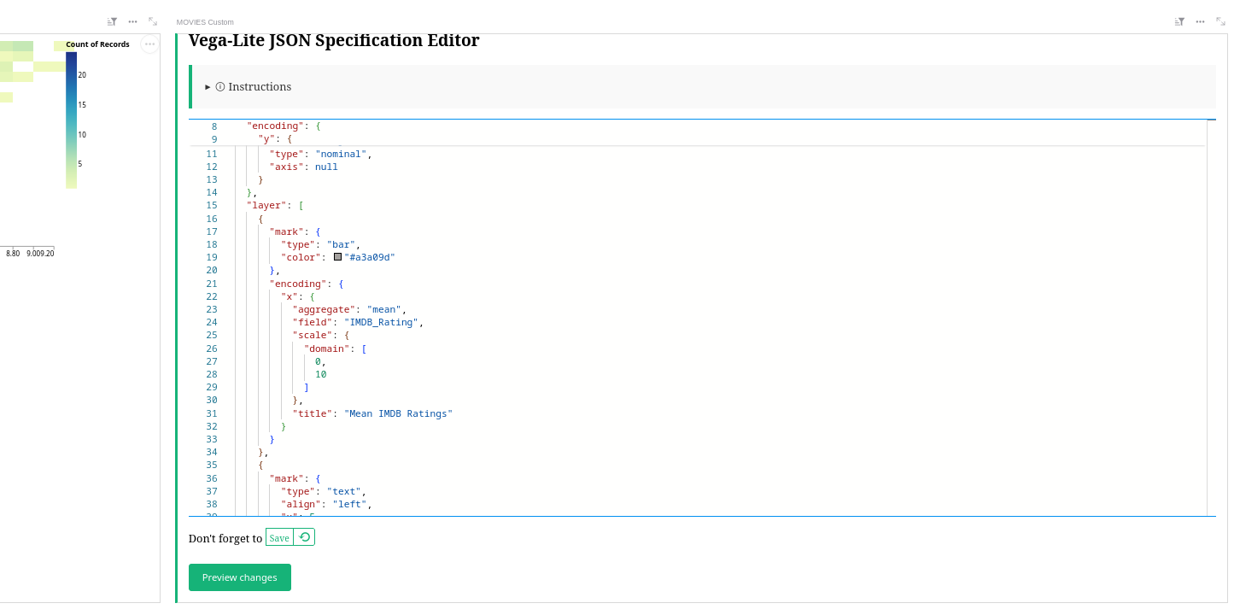
Task: Expand left chart panel to focus mode
Action: (x=153, y=21)
